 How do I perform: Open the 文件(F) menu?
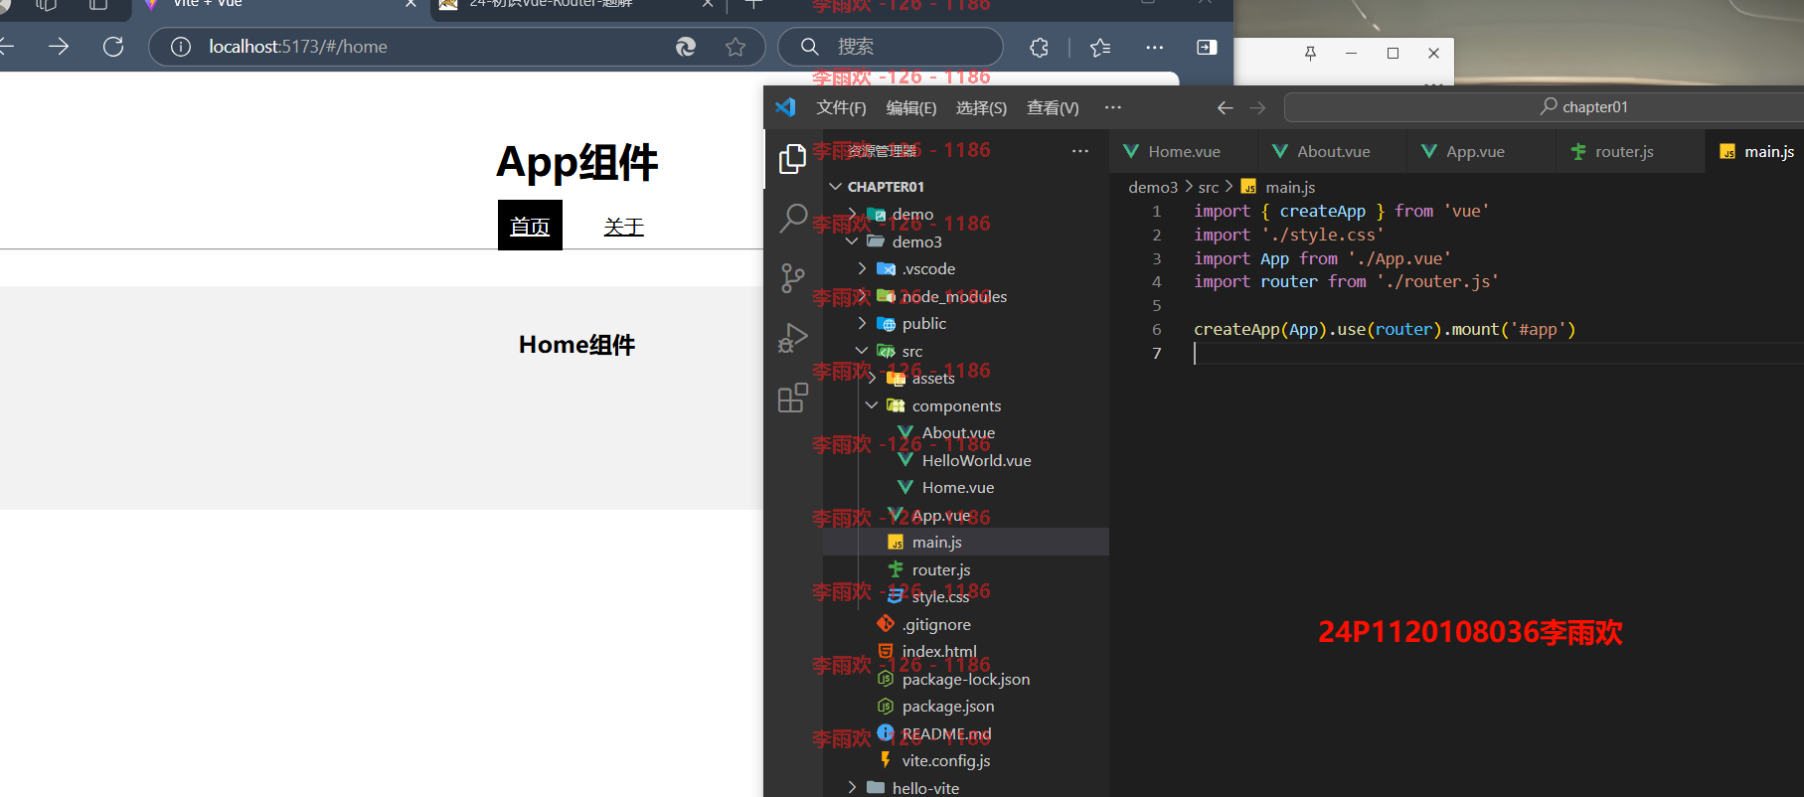[841, 107]
